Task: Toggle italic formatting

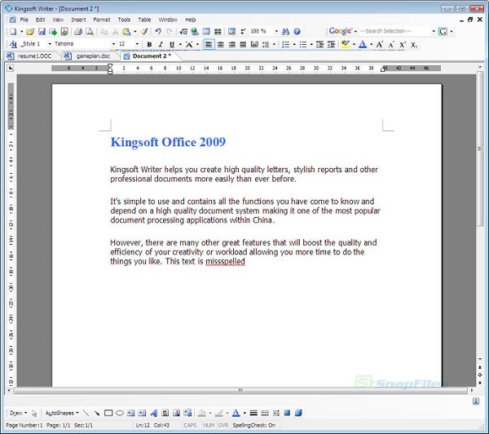Action: click(161, 45)
